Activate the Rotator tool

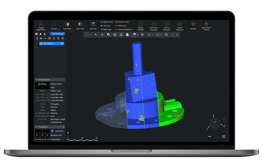pos(193,26)
